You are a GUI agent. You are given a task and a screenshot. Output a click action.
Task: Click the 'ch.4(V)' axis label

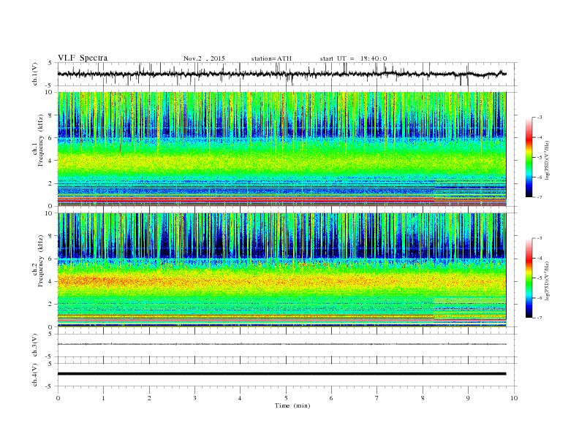point(35,375)
